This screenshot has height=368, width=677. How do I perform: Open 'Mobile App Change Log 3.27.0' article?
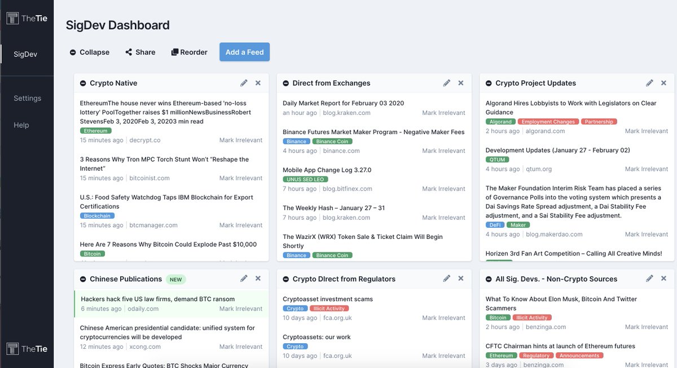pyautogui.click(x=327, y=170)
